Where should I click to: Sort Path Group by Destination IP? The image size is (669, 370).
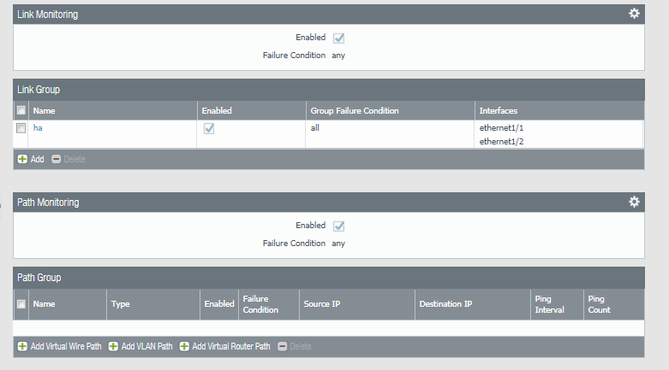(x=445, y=304)
